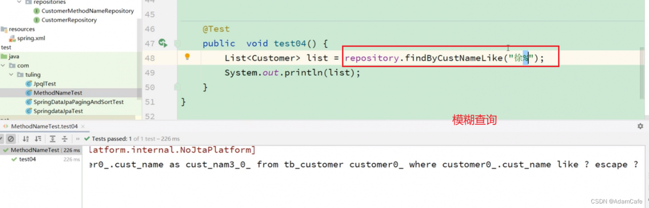Select the java test source folder
This screenshot has width=649, height=208.
(10, 56)
